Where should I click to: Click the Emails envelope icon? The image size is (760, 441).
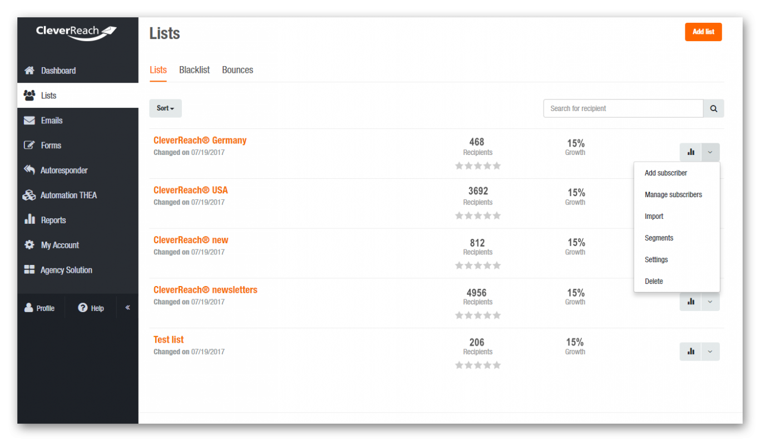click(x=29, y=121)
